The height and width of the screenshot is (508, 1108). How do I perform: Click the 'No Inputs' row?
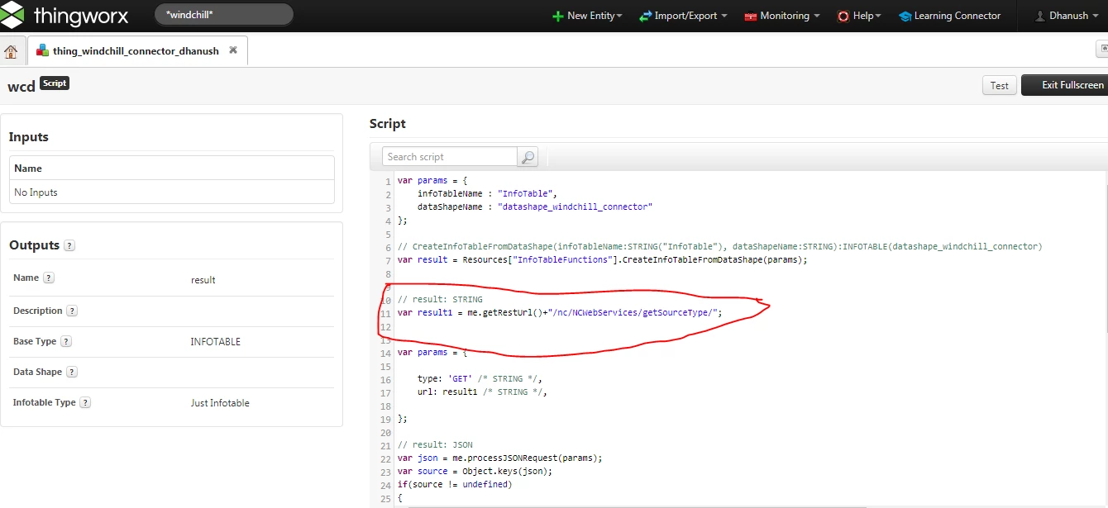pyautogui.click(x=172, y=192)
